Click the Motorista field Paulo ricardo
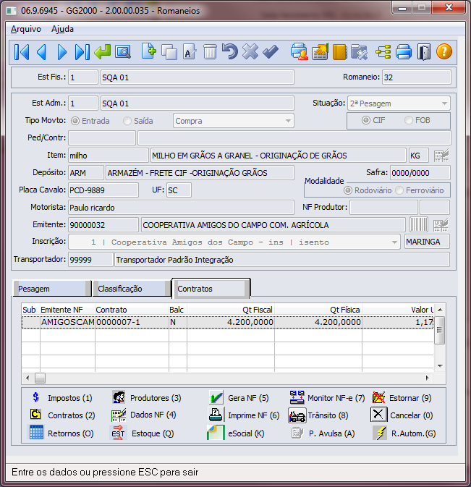This screenshot has height=487, width=471. [x=181, y=208]
